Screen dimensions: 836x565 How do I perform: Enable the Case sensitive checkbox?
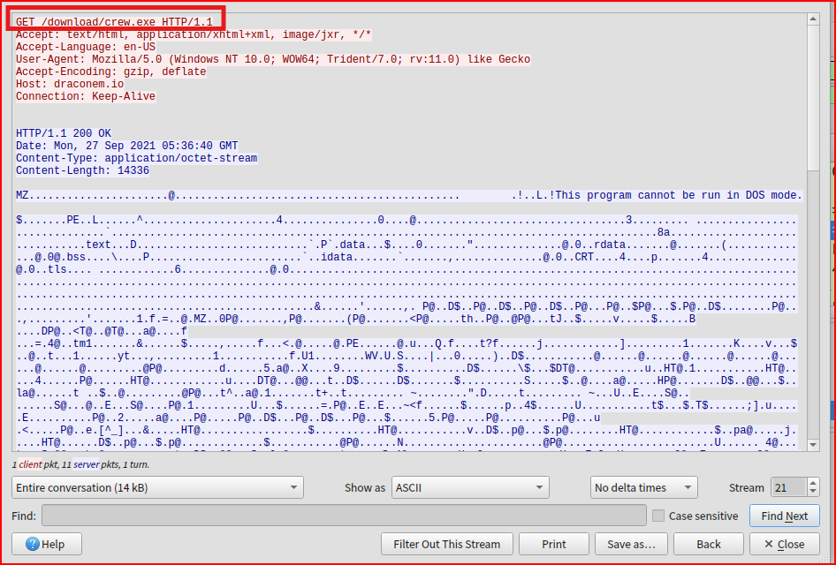point(657,516)
